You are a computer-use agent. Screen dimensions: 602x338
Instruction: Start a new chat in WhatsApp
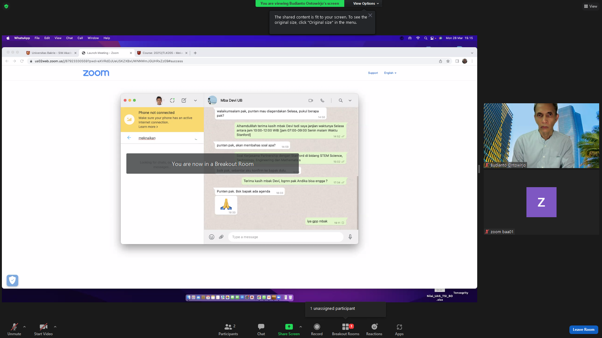184,100
